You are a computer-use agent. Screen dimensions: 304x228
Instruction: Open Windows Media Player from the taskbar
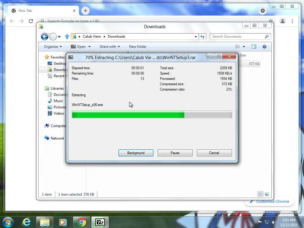coord(63,222)
